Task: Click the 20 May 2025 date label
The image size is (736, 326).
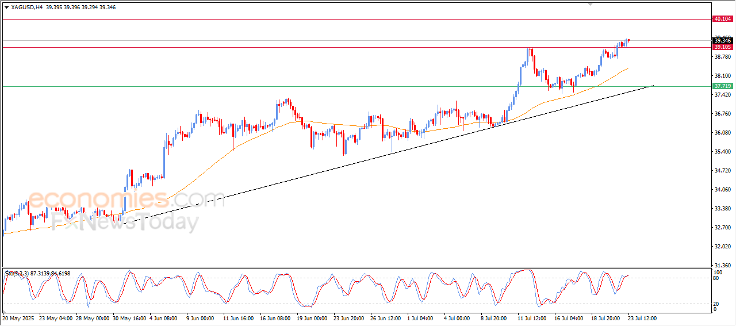Action: 18,317
